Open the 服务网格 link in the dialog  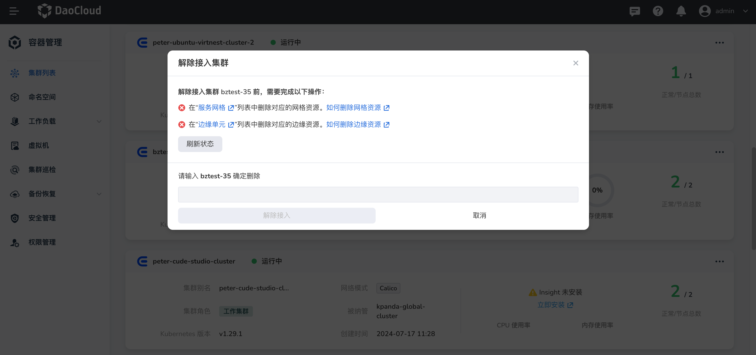pyautogui.click(x=212, y=108)
